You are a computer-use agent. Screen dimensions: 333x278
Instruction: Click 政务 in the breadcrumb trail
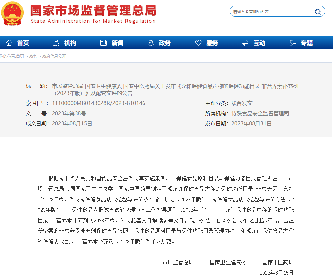[33, 56]
